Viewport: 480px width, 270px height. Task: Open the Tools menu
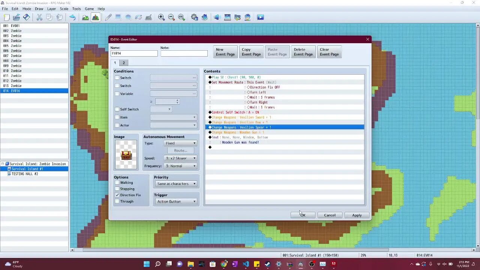point(76,9)
